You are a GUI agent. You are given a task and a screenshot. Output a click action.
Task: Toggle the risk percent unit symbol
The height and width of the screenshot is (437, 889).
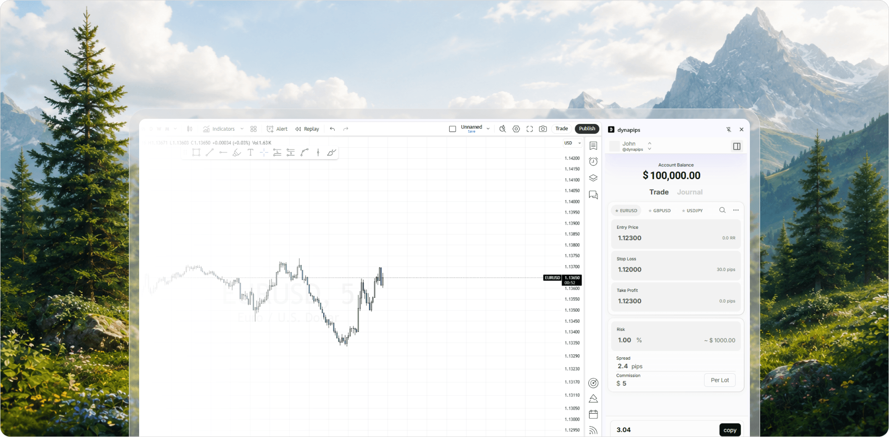(639, 340)
